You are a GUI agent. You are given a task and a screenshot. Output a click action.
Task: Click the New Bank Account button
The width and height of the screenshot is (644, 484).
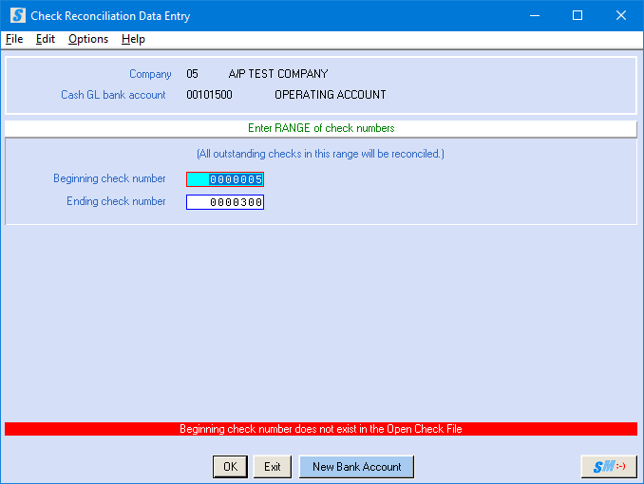[356, 467]
